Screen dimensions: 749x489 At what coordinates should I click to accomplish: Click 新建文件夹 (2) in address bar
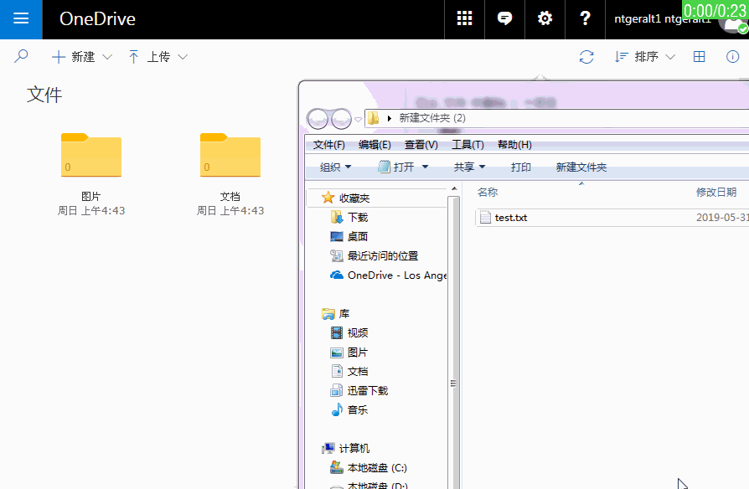pos(432,118)
